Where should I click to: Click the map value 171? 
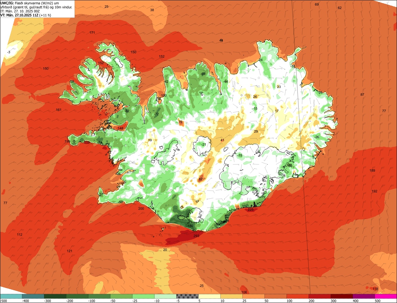point(92,33)
